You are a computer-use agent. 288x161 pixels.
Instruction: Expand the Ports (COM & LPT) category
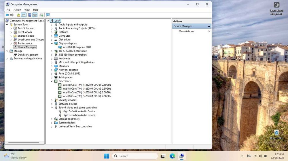[x=52, y=74]
